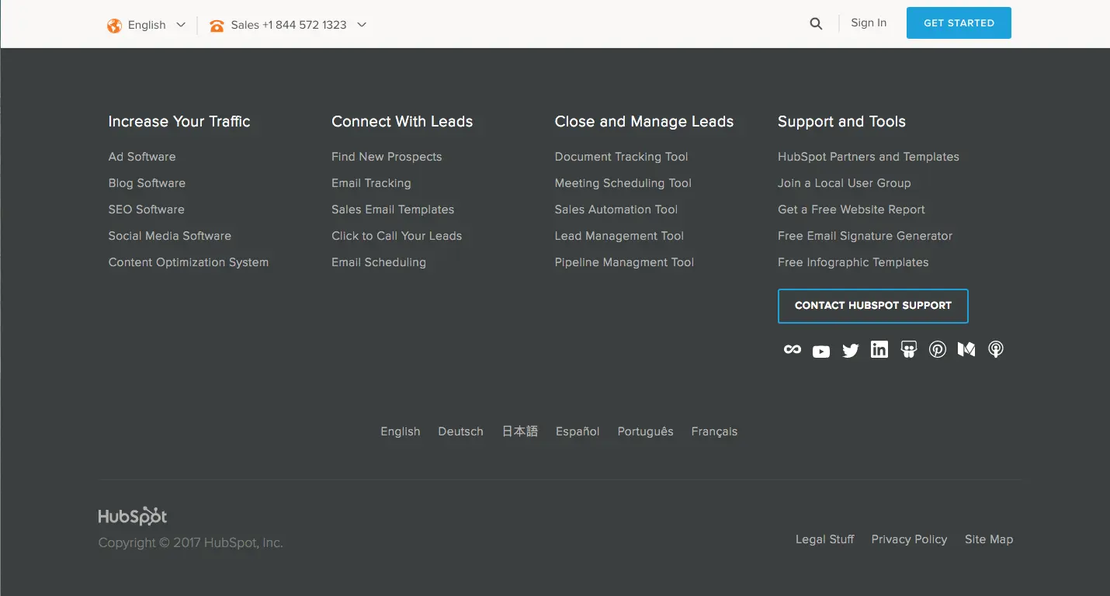The width and height of the screenshot is (1110, 596).
Task: Open HubSpot's SlideShare icon
Action: coord(909,349)
